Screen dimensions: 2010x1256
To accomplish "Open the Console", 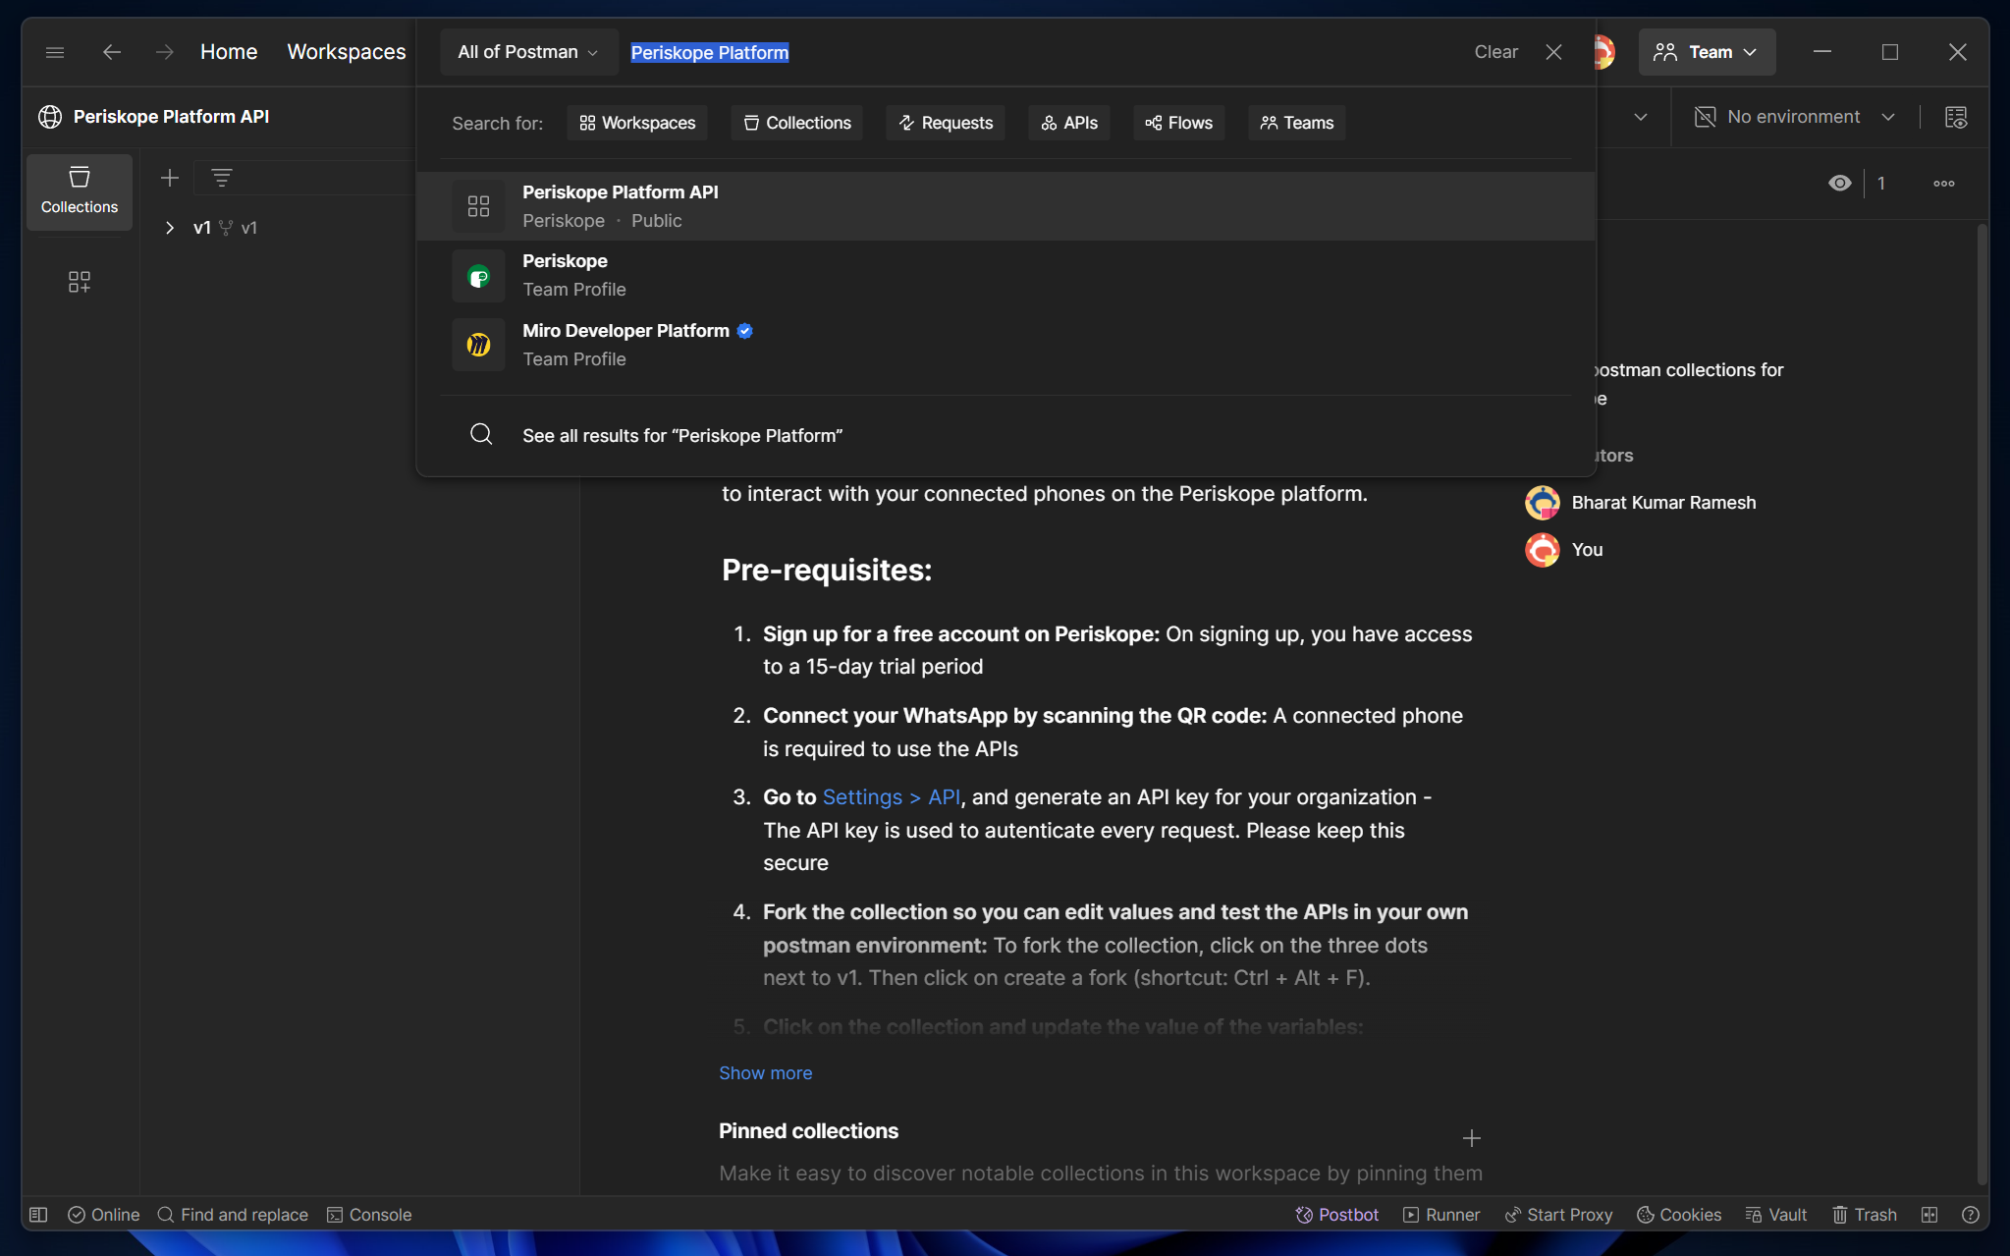I will (x=369, y=1215).
